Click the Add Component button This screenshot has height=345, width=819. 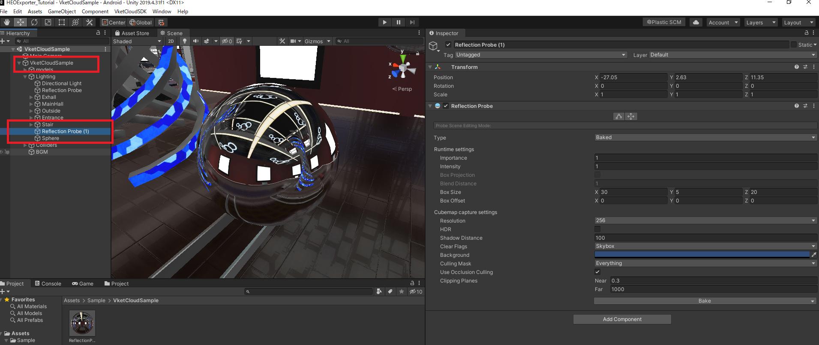[622, 319]
